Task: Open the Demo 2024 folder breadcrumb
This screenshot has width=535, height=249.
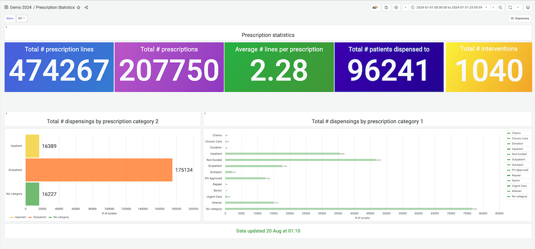Action: [x=20, y=7]
